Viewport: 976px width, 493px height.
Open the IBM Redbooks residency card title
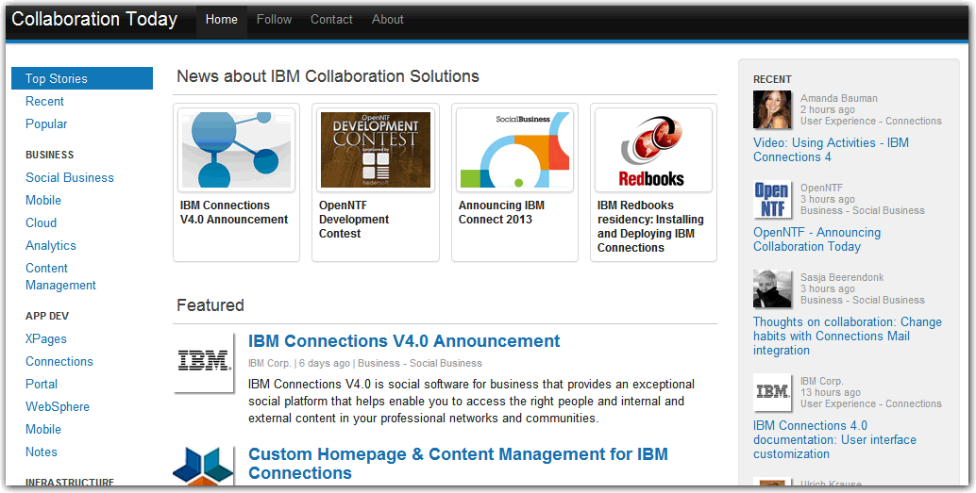coord(650,226)
